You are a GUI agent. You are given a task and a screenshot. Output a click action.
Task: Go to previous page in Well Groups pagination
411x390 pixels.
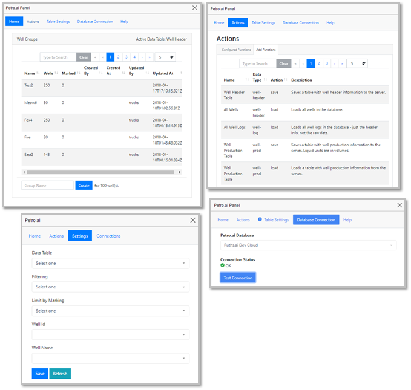(102, 57)
